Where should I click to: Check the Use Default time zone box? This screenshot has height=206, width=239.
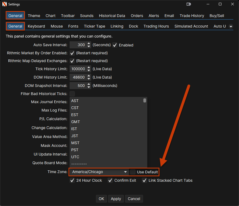[133, 172]
